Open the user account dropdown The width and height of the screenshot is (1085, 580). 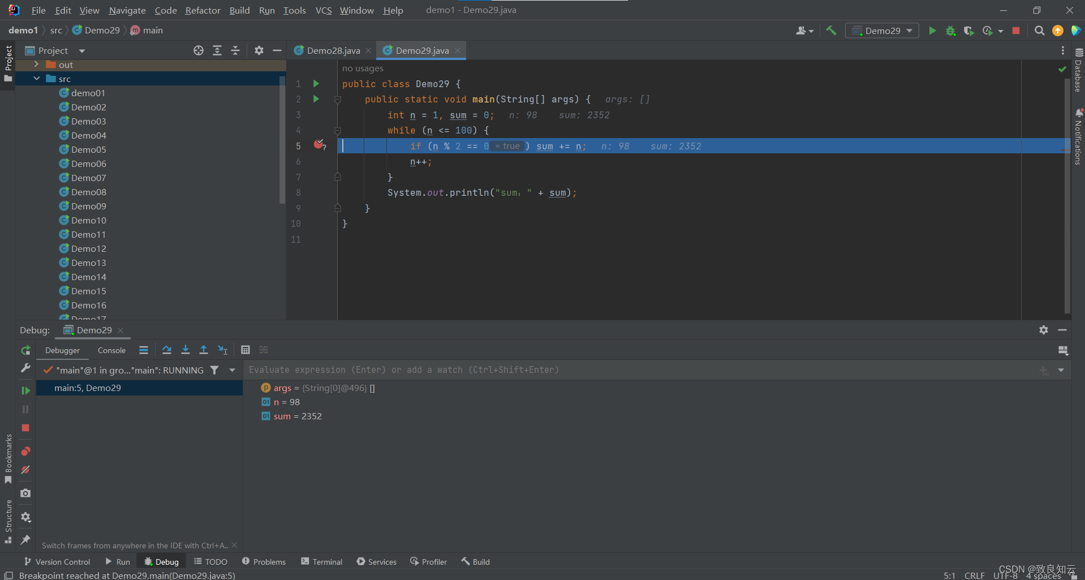[x=804, y=31]
